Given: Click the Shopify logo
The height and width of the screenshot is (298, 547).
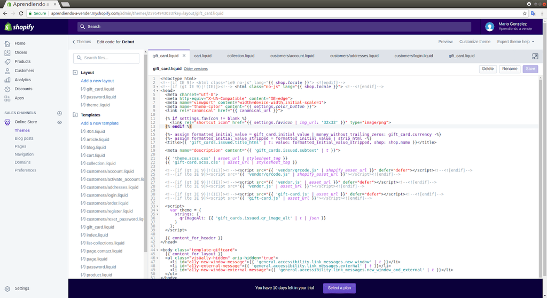Looking at the screenshot, I should coord(19,27).
